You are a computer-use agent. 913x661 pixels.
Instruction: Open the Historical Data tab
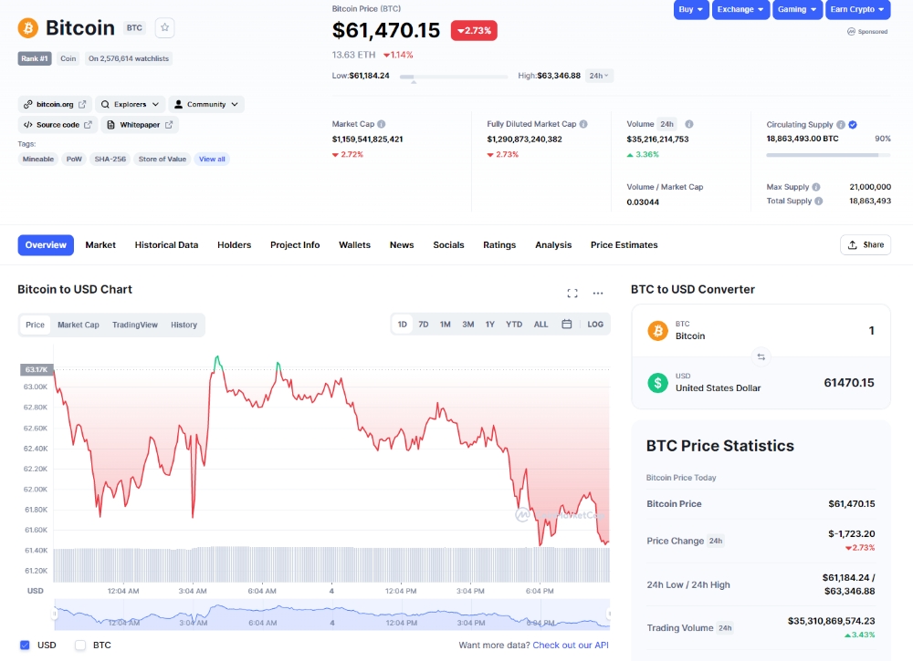pos(166,244)
